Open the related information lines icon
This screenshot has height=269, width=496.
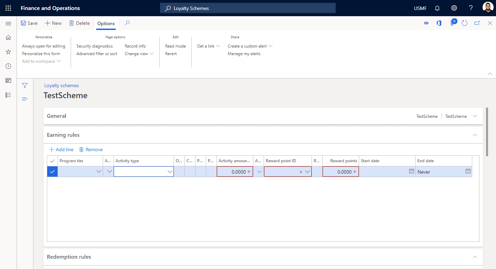pos(25,99)
